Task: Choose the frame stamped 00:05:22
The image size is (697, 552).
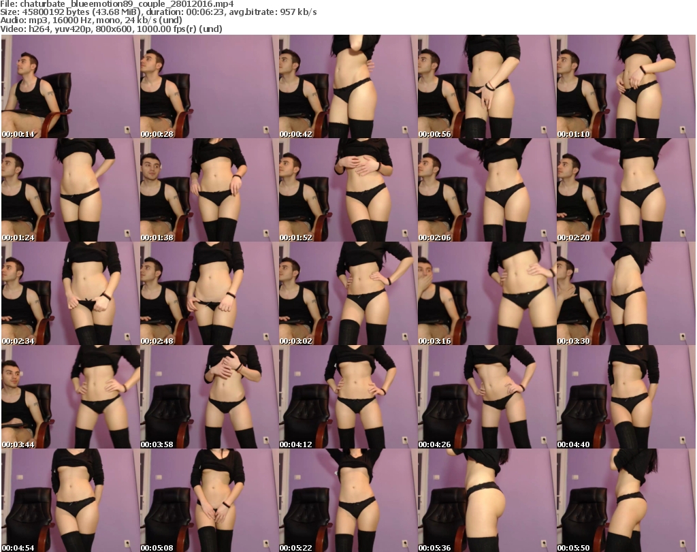Action: click(x=348, y=500)
